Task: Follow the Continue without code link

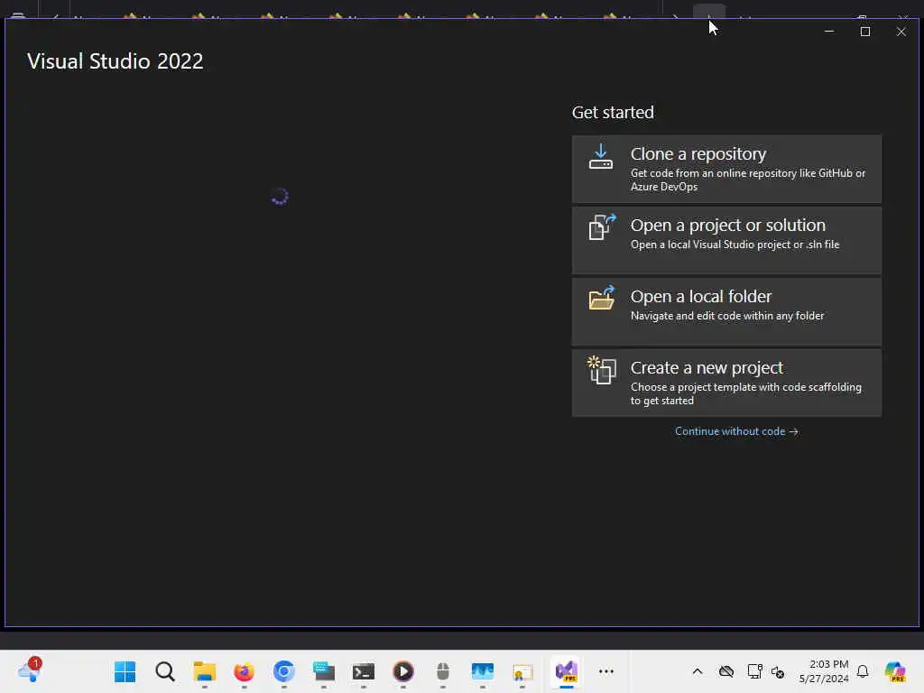Action: point(736,431)
